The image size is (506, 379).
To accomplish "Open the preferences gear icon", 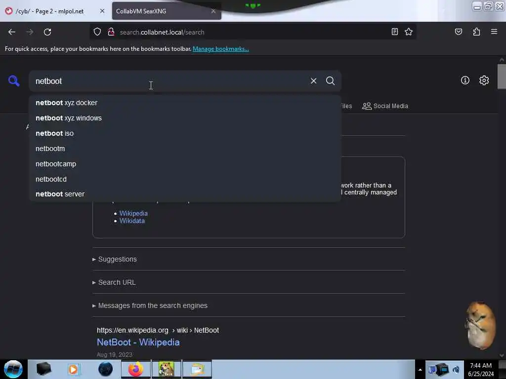I will 484,80.
